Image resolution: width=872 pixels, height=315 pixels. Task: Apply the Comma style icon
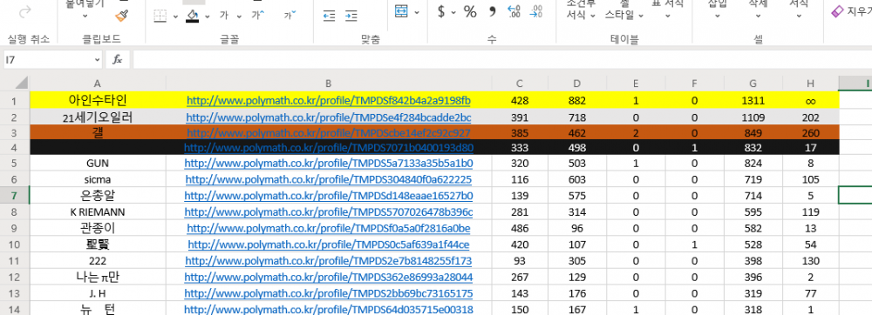492,11
